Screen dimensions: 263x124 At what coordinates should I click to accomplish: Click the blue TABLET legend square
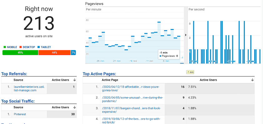[39, 47]
